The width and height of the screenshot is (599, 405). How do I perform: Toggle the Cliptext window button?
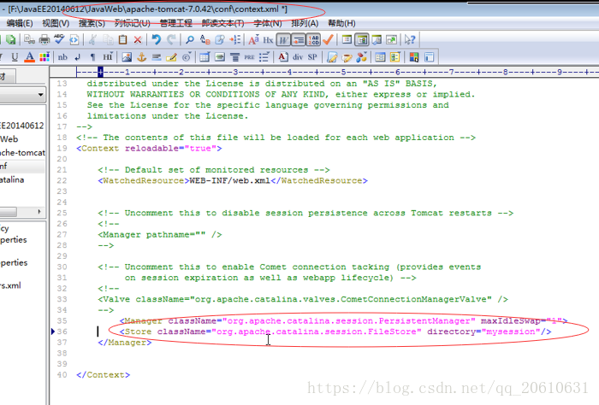pos(347,39)
